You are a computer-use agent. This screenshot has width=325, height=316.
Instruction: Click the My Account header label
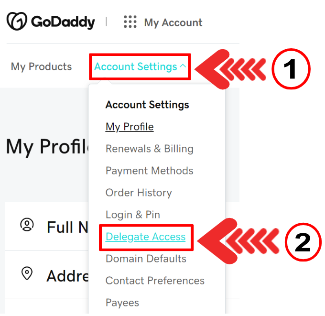(x=173, y=22)
